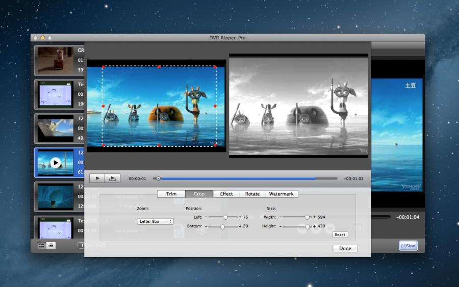Switch to the Trim tab

(171, 194)
